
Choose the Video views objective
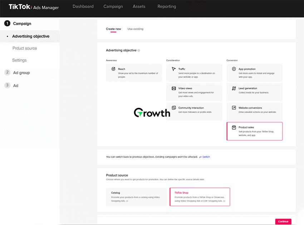[194, 92]
